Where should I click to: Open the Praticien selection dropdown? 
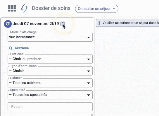(x=50, y=59)
